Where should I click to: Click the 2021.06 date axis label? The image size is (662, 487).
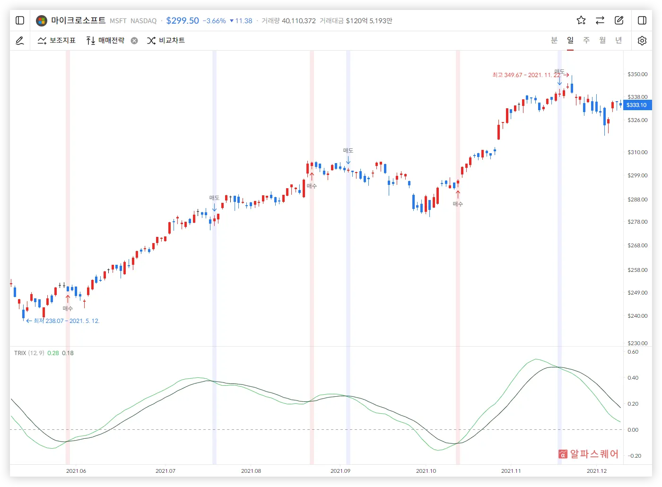click(x=76, y=471)
